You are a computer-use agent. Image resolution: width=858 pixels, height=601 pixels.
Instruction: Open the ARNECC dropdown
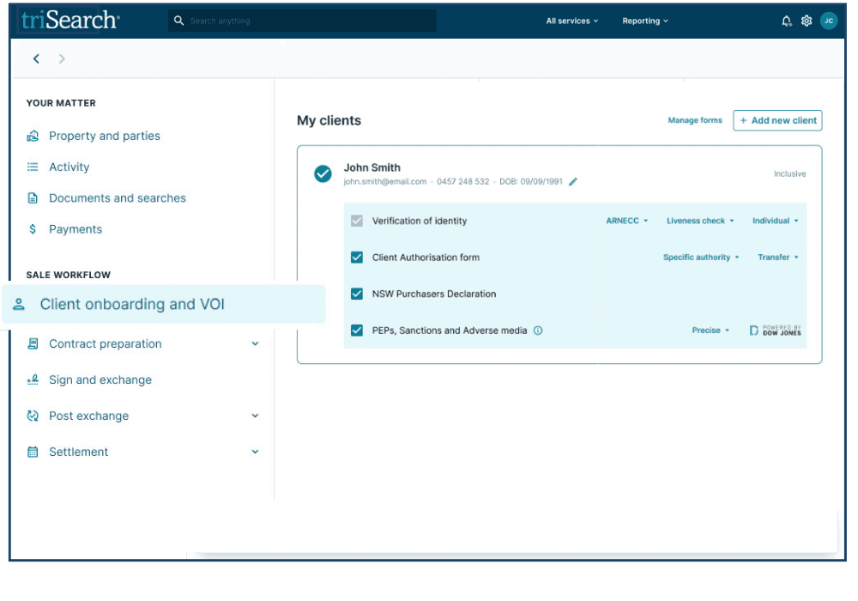626,222
